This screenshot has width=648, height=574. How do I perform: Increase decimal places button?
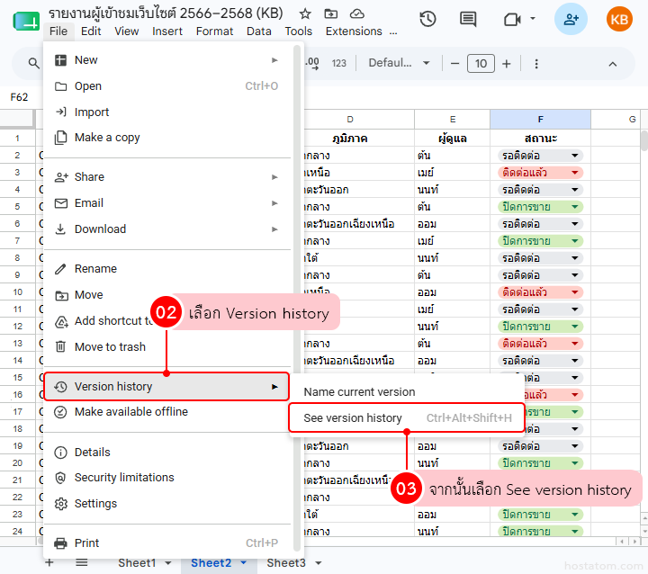tap(312, 63)
